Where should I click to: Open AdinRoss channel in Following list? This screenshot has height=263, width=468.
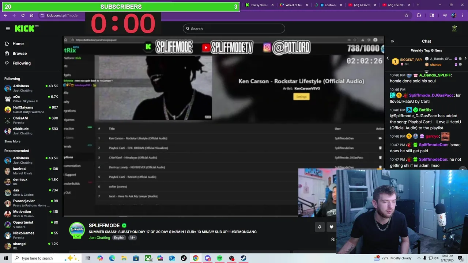coord(31,88)
